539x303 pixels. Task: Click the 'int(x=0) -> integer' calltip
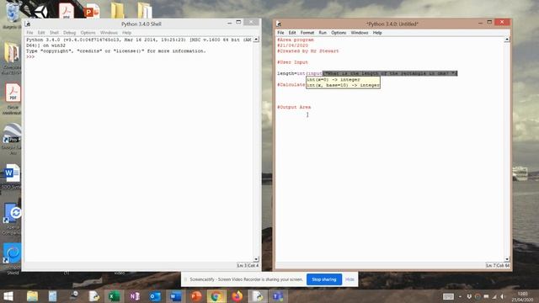coord(334,79)
